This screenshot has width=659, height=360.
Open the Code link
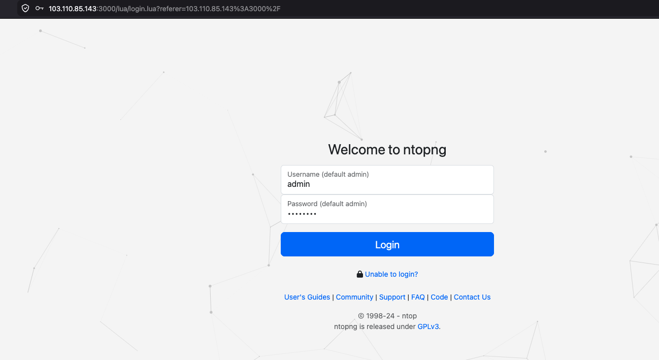(439, 297)
